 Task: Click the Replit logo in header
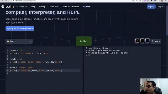[8, 7]
